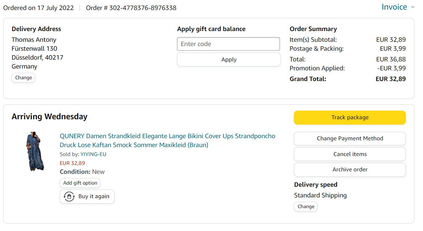Change the delivery speed

pyautogui.click(x=306, y=207)
